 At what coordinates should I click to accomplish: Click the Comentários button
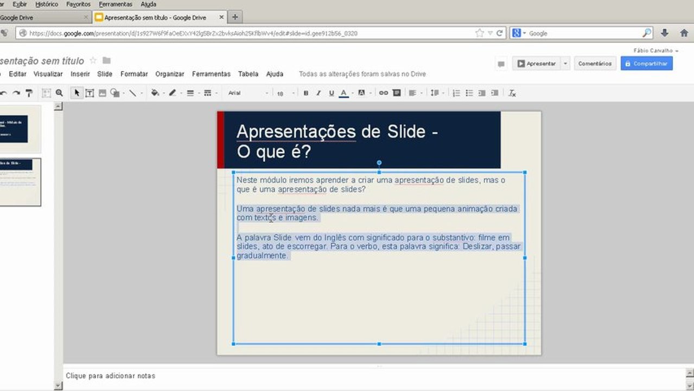595,64
